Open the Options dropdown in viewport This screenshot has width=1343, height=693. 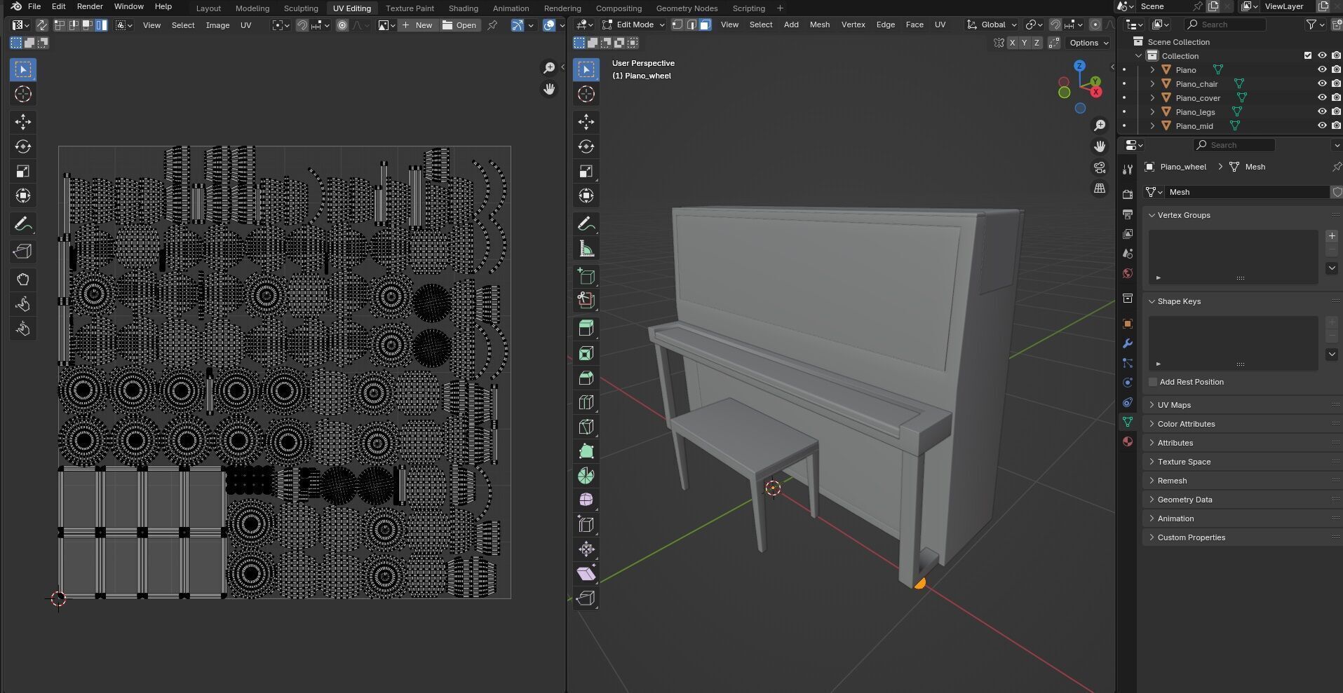pyautogui.click(x=1088, y=43)
